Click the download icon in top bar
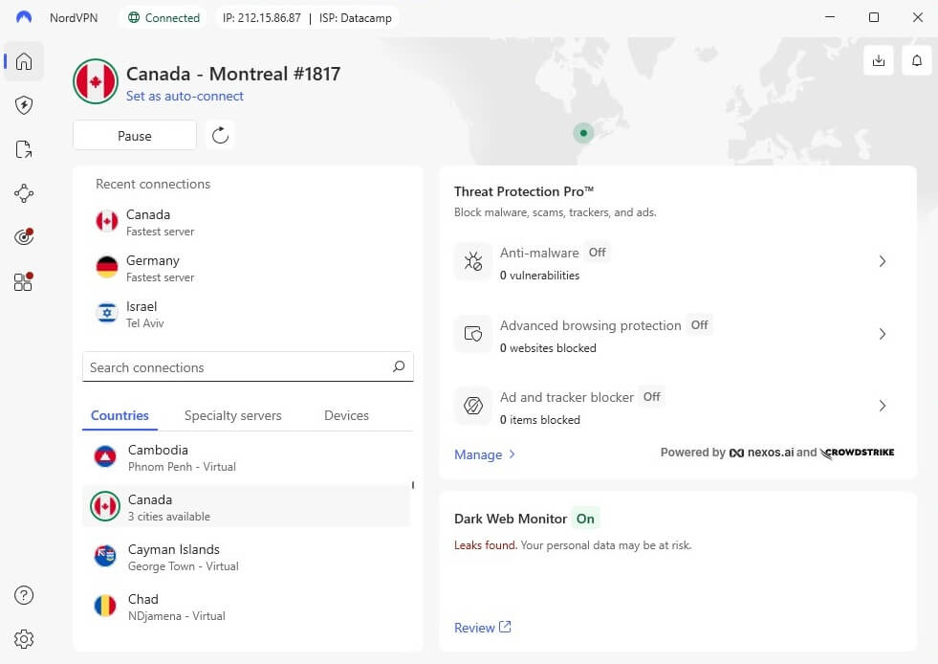 point(879,59)
